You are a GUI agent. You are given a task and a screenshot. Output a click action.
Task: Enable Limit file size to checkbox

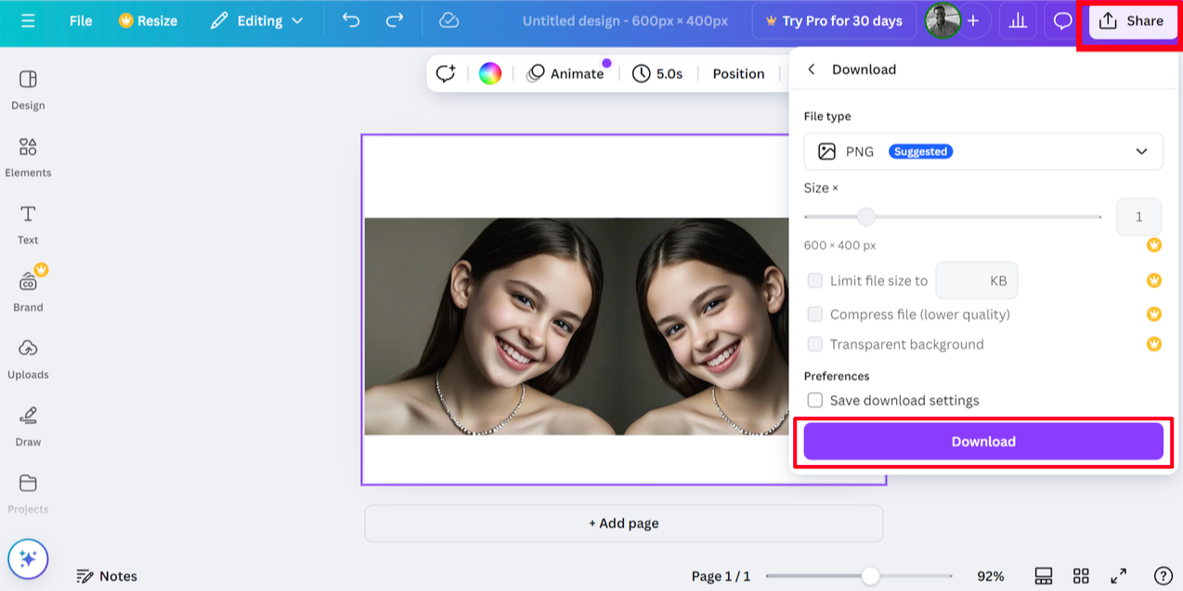815,280
